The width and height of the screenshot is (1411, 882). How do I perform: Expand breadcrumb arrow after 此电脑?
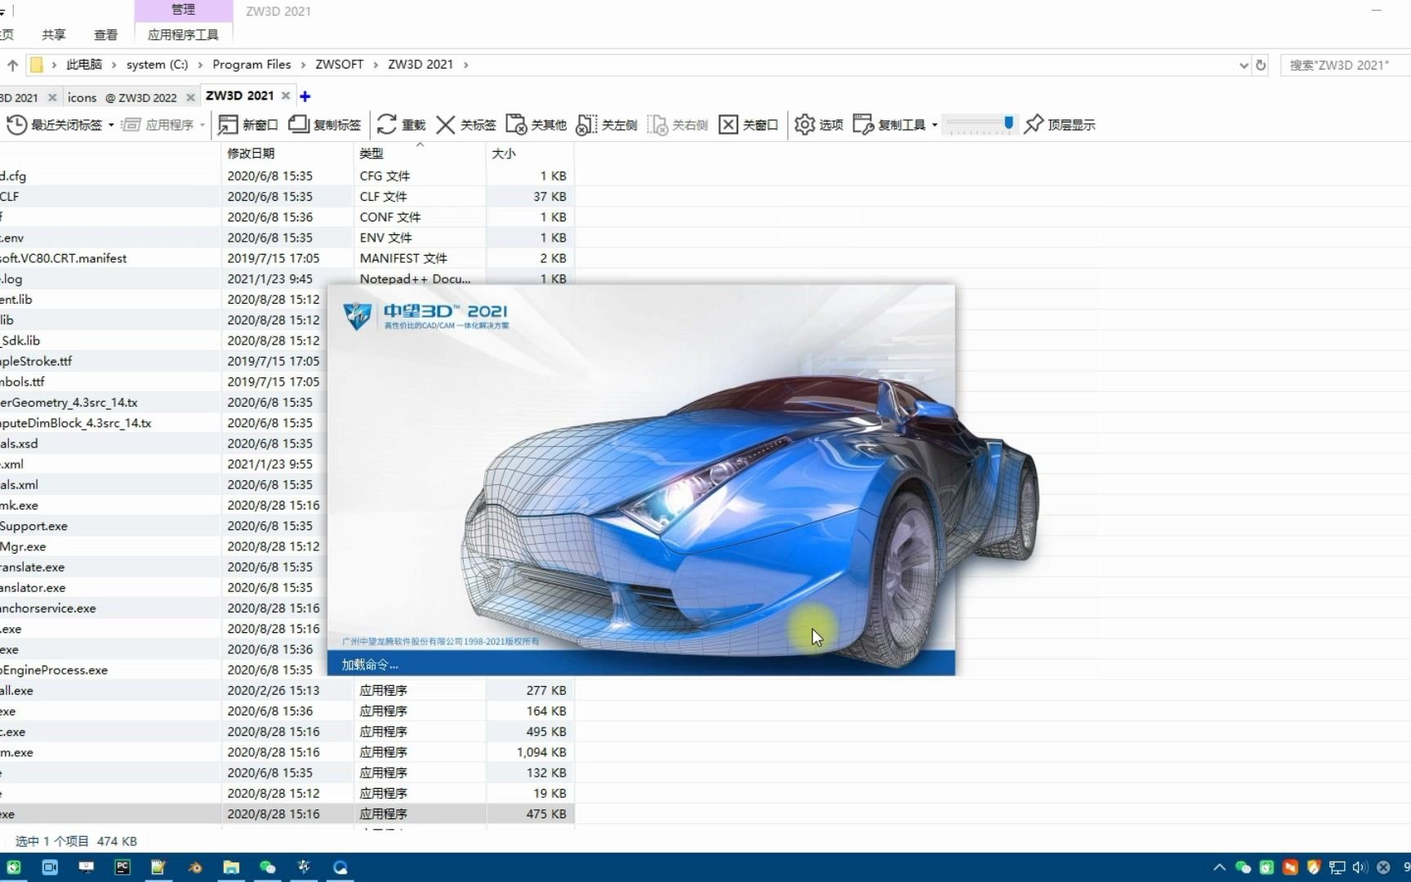click(x=114, y=65)
